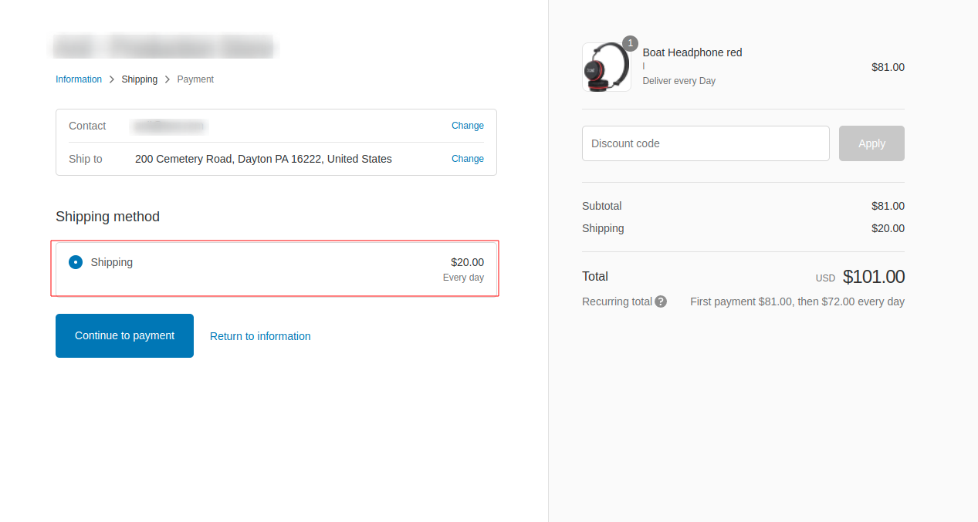Click the Shipping breadcrumb step
The height and width of the screenshot is (522, 978).
(139, 79)
